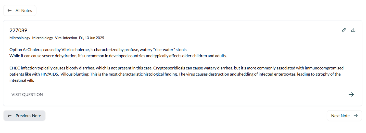Click the right arrow in Next Note

pyautogui.click(x=356, y=116)
